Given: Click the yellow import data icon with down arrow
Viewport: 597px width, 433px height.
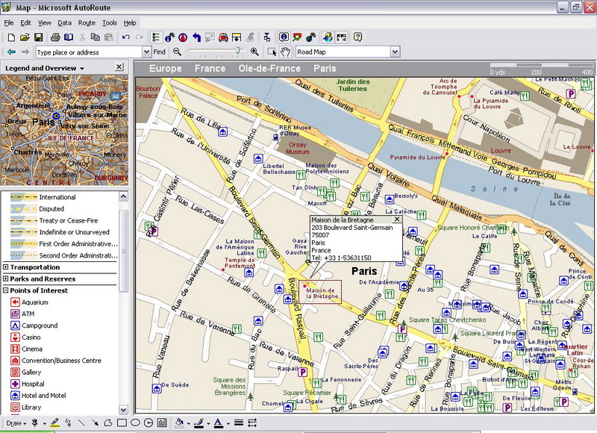Looking at the screenshot, I should [x=237, y=37].
